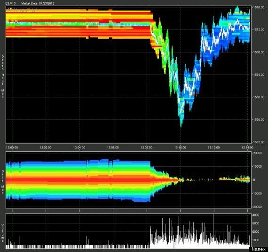Select the 13:04:00 time axis label
Viewport: 268px width, 252px height.
79,148
